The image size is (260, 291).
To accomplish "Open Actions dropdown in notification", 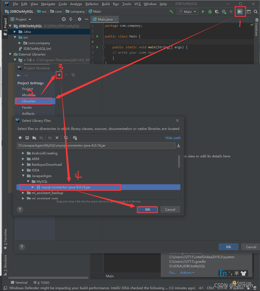I will click(x=187, y=272).
